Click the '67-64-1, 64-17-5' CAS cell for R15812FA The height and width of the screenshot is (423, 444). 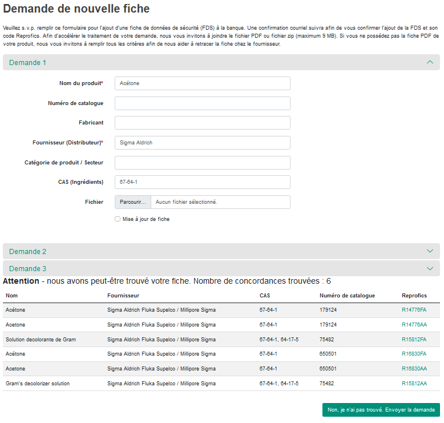(279, 340)
